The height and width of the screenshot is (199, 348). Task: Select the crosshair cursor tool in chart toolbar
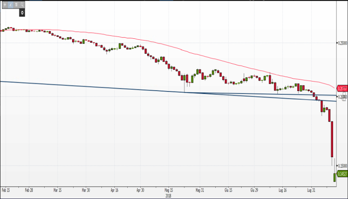[4, 4]
